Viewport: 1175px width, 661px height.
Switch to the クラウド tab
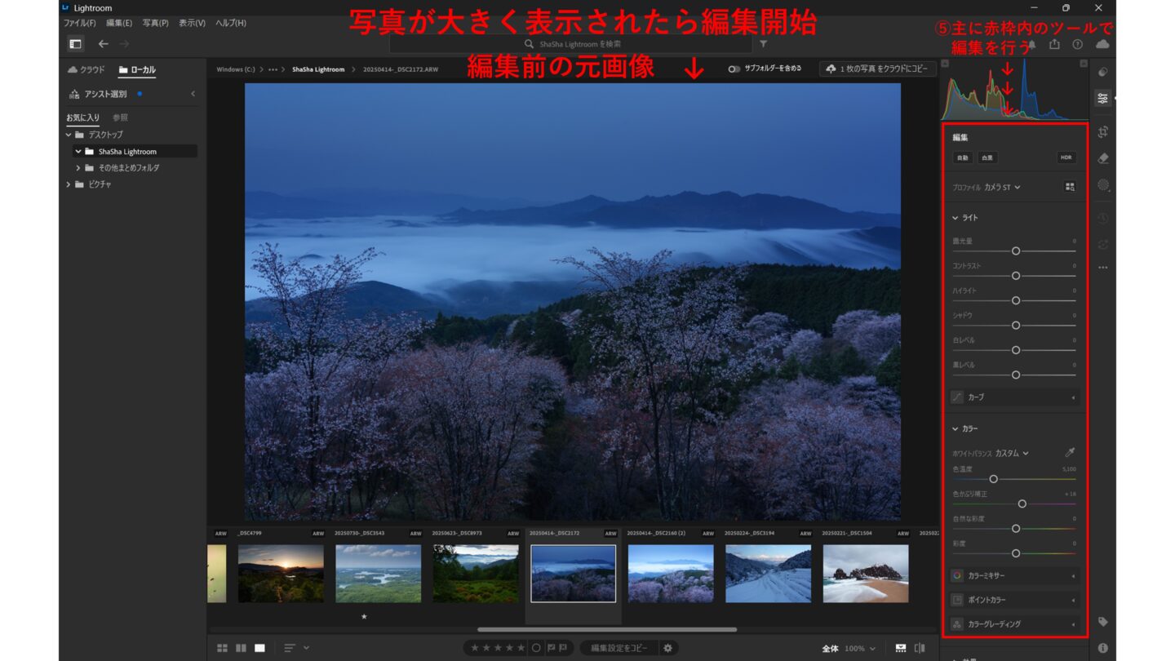(86, 70)
